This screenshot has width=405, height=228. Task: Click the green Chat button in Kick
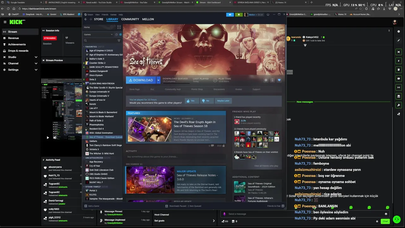click(x=385, y=221)
